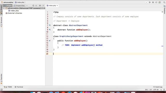Click line number 12 in gutter
This screenshot has height=93, width=166.
click(47, 36)
